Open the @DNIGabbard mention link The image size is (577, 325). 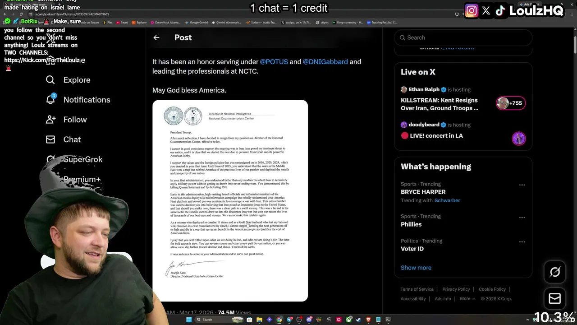click(325, 62)
